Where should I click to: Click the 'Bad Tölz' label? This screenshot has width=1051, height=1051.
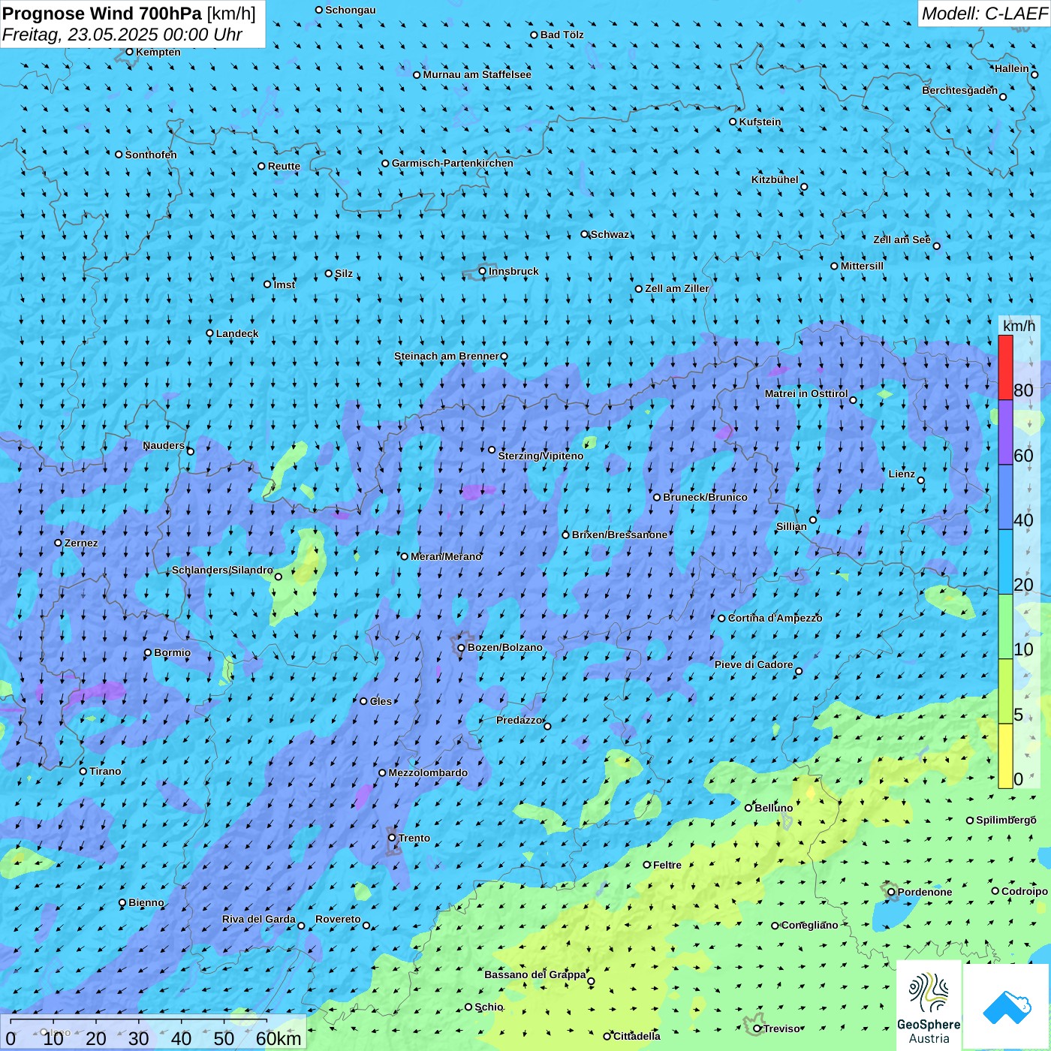tap(562, 35)
